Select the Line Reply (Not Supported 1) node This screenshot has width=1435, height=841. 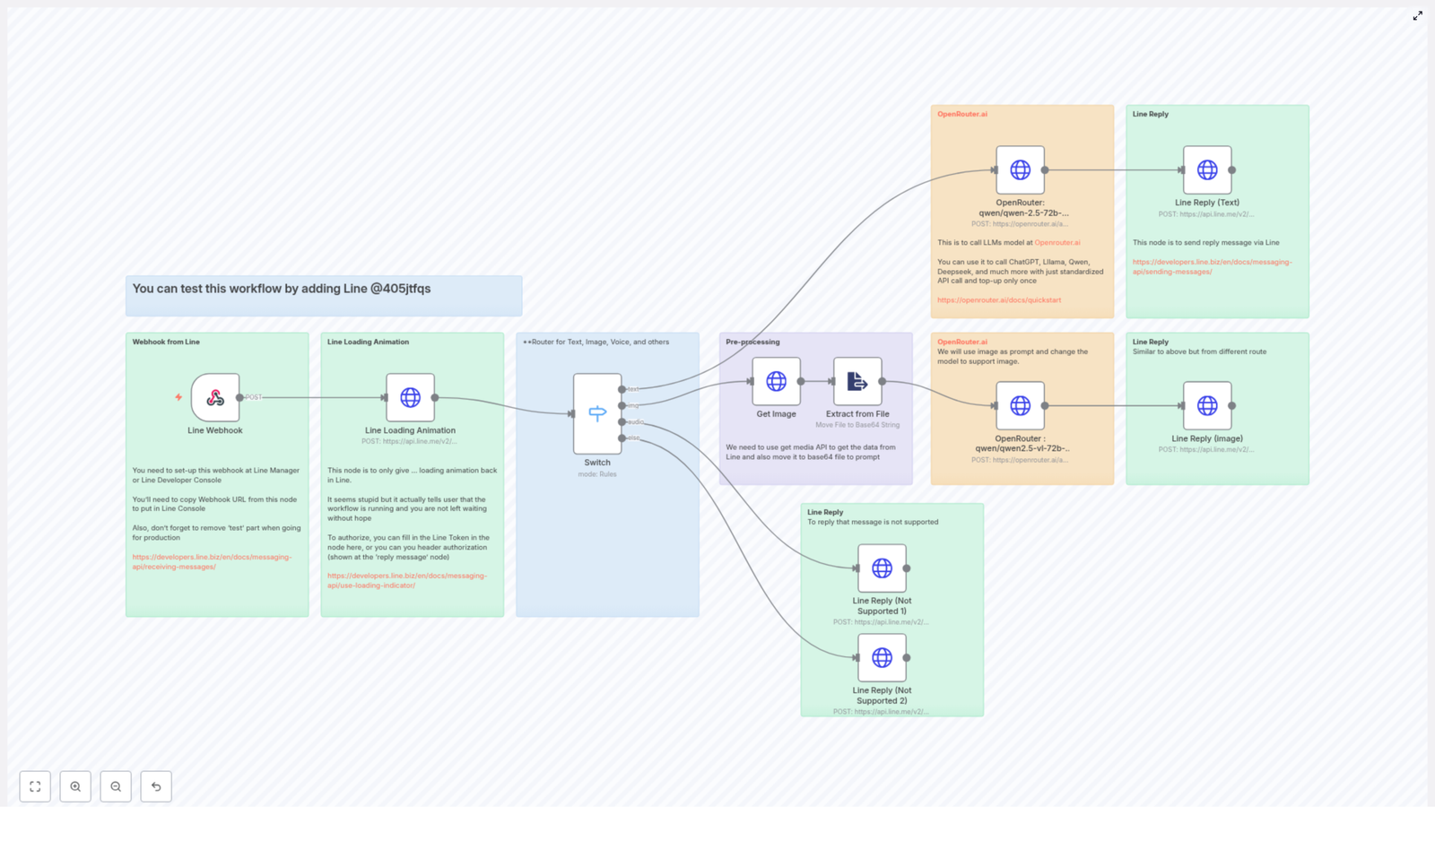tap(882, 568)
